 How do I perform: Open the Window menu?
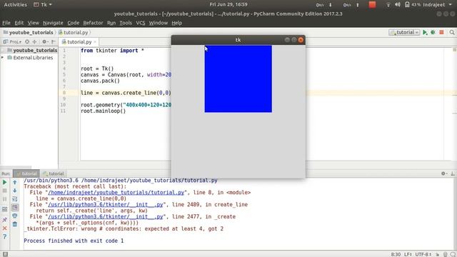click(x=159, y=23)
